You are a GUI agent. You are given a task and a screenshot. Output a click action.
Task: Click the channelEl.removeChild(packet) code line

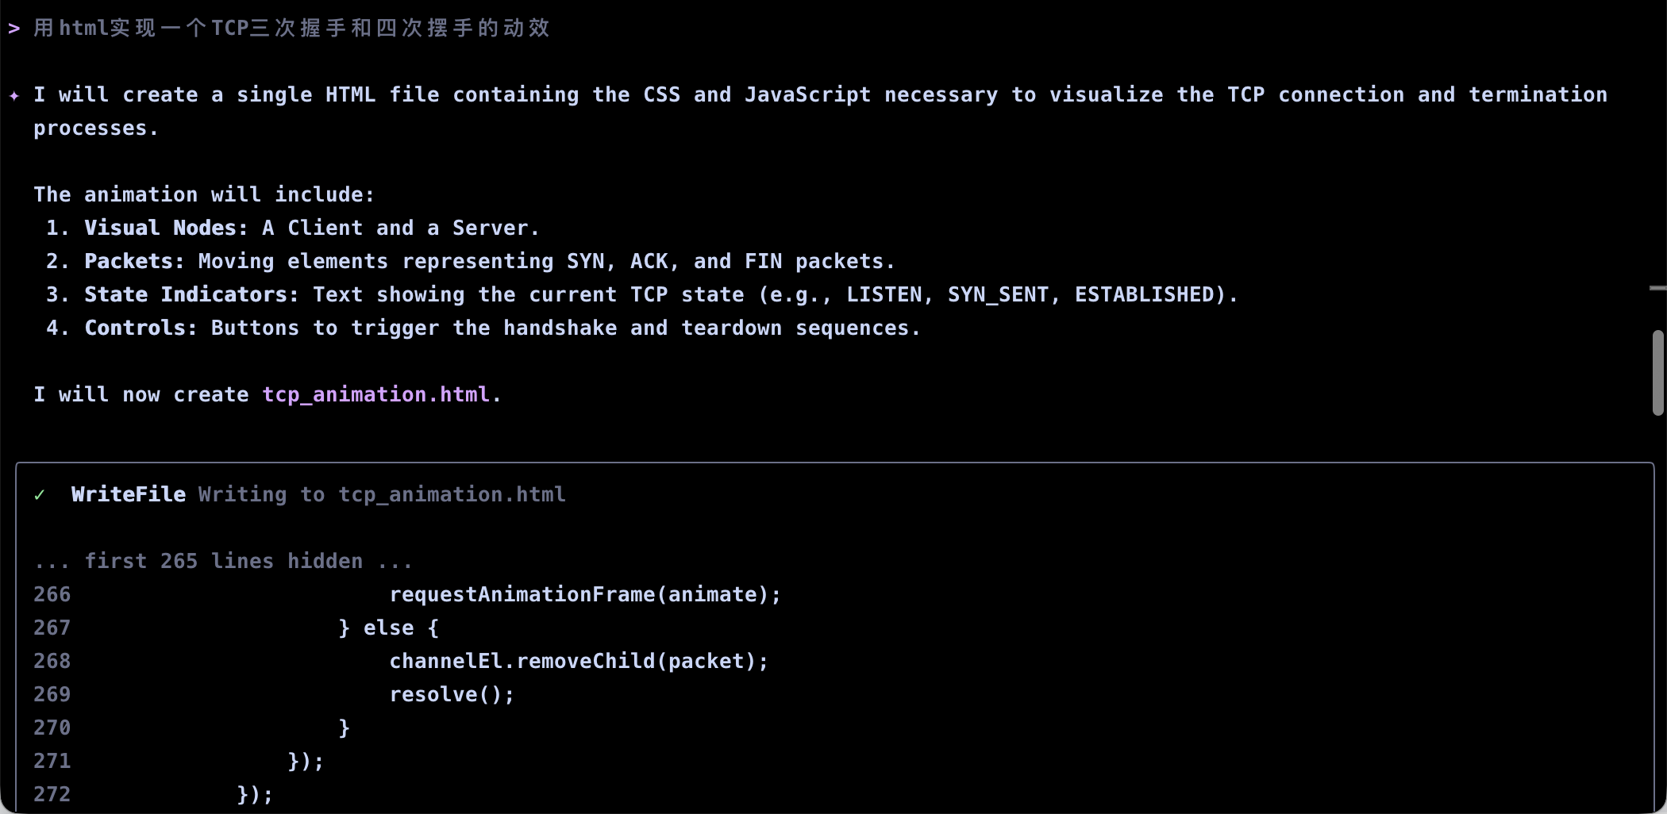579,662
